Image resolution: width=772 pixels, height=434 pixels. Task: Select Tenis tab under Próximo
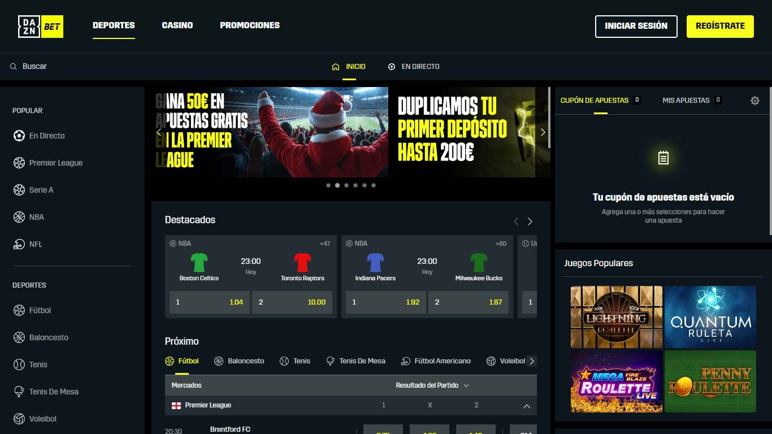[295, 361]
